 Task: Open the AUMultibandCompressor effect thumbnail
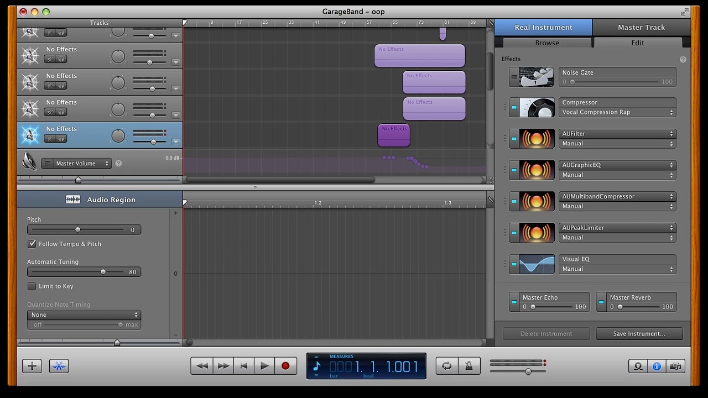[x=537, y=202]
